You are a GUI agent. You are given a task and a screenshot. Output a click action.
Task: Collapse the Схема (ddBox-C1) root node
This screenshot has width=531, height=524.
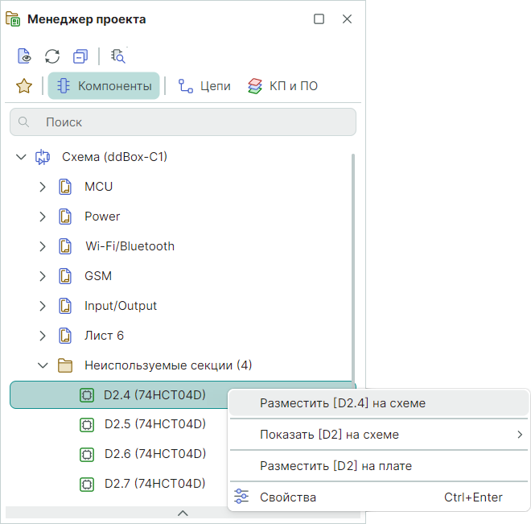click(21, 157)
